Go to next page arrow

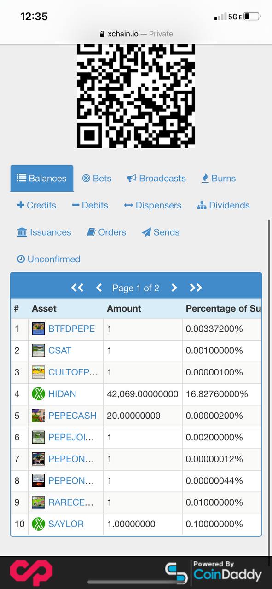tap(174, 288)
